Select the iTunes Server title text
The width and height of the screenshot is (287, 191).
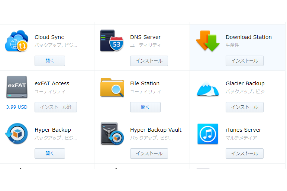coord(244,130)
